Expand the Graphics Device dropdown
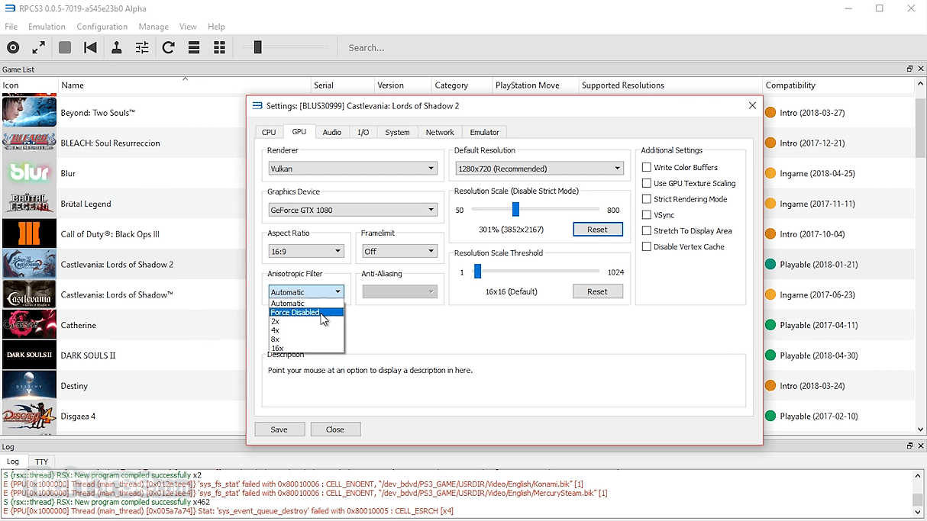Screen dimensions: 927x521 353,210
